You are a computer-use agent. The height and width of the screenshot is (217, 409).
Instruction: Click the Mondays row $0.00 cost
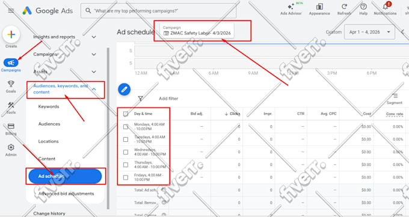coord(366,126)
